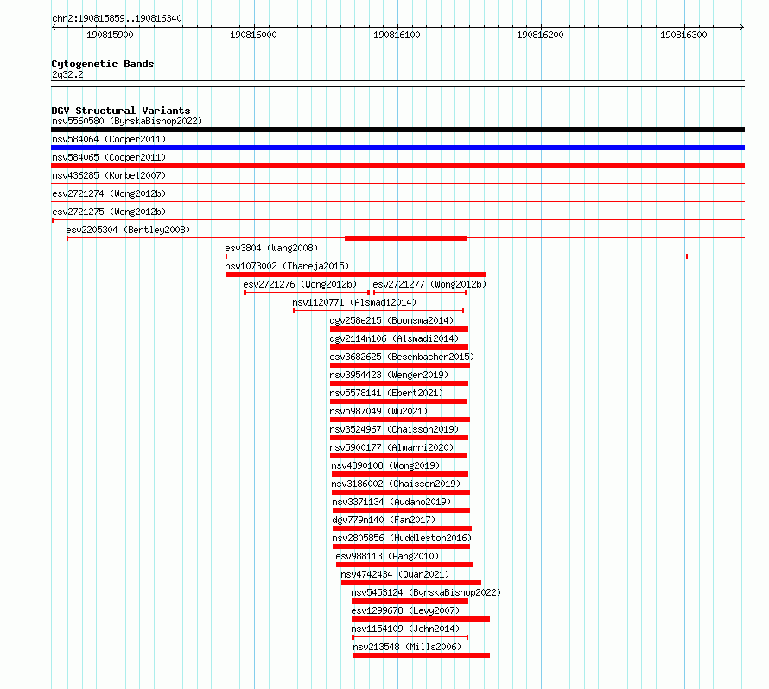Open nsv1073002 (Thareja2015) label

point(287,266)
